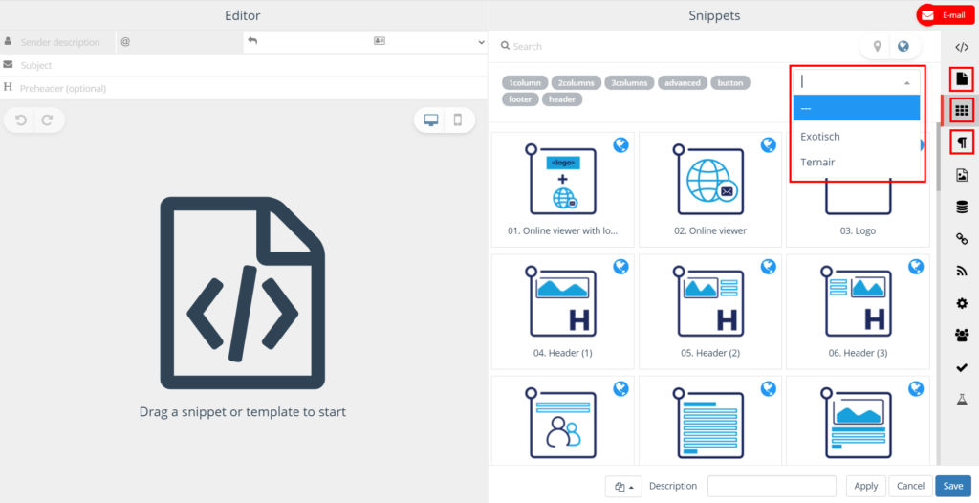Switch to desktop preview mode
Image resolution: width=979 pixels, height=503 pixels.
[431, 120]
